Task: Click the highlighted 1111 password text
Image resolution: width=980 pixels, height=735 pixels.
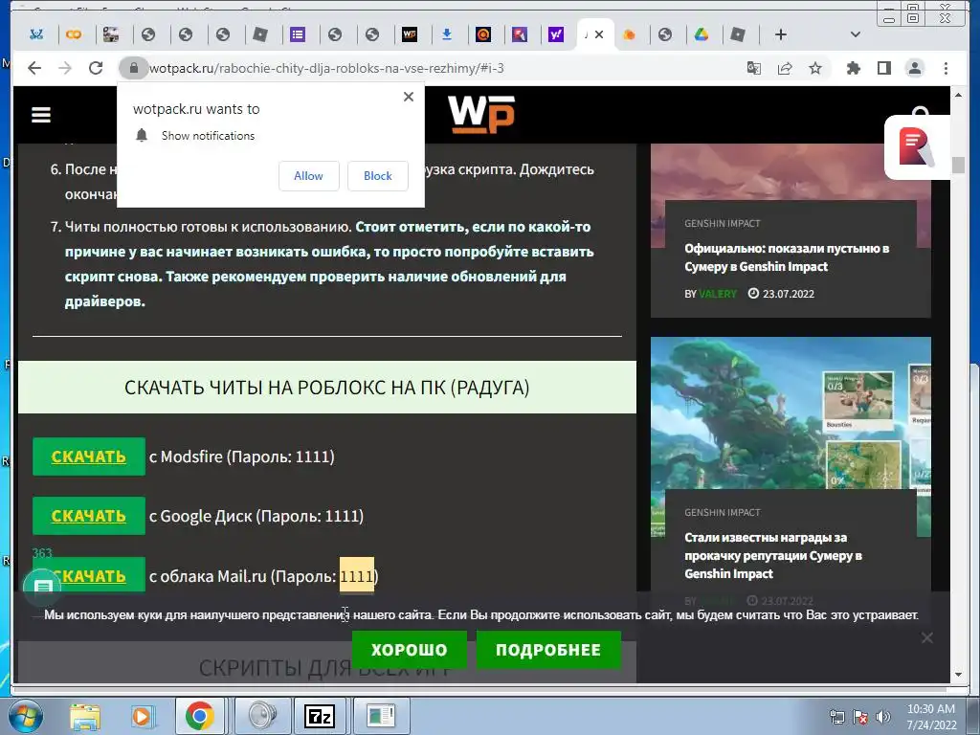Action: pos(357,575)
